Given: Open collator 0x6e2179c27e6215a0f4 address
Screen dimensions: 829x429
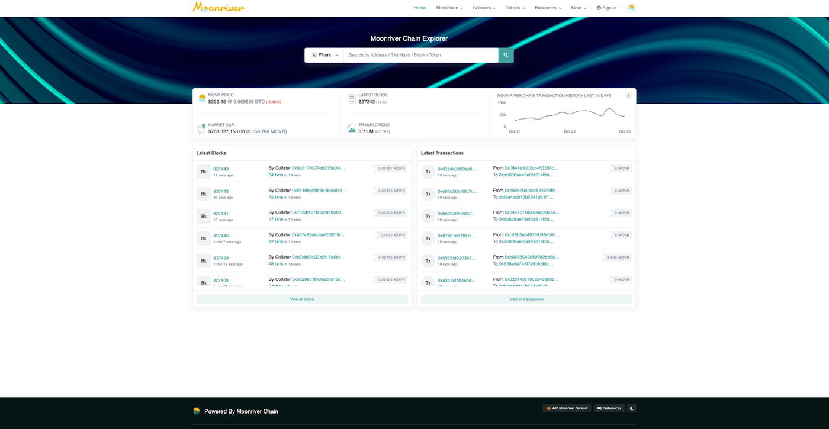Looking at the screenshot, I should click(x=319, y=168).
